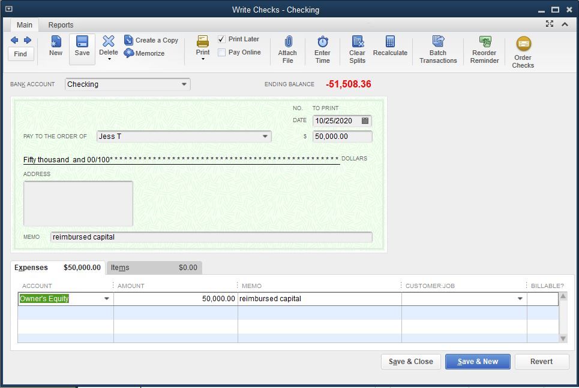Viewport: 579px width, 388px height.
Task: Open Batch Transactions
Action: 438,50
